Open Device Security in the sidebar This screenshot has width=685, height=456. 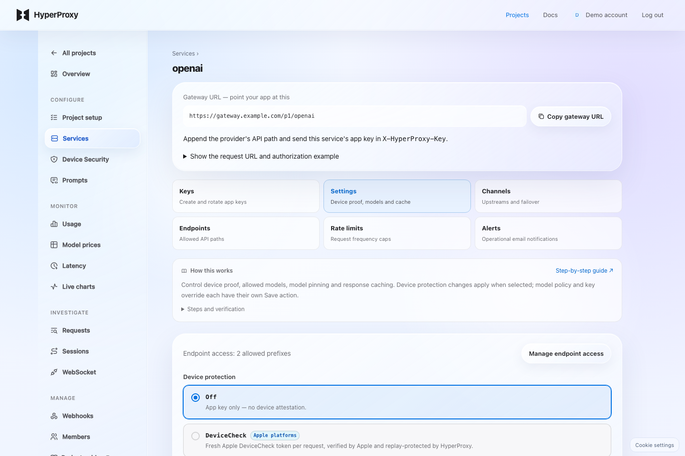(x=92, y=160)
